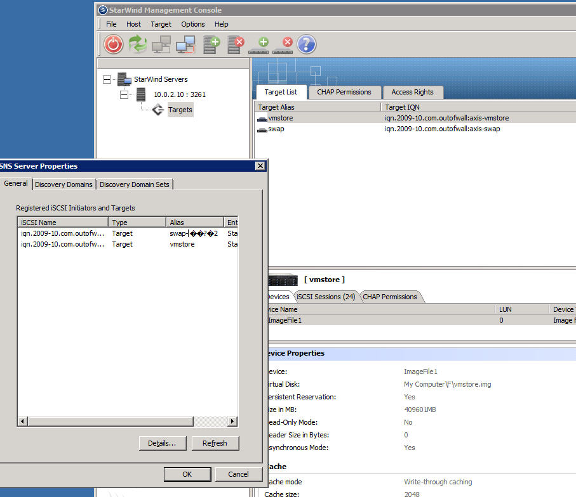Click the horizontal scrollbar right arrow

coord(232,421)
